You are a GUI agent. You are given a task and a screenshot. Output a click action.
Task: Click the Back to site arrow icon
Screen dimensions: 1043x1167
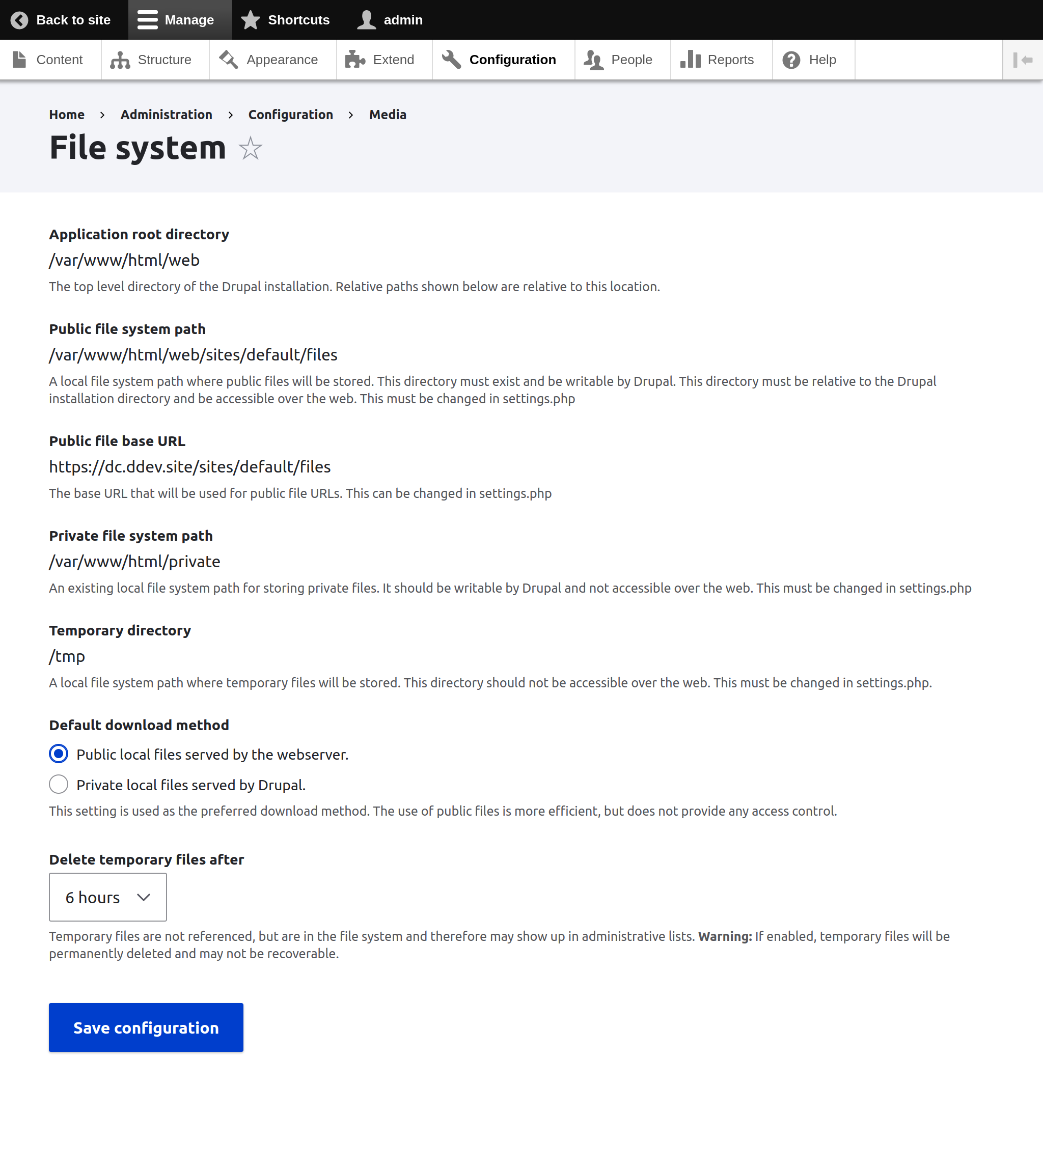[x=19, y=20]
